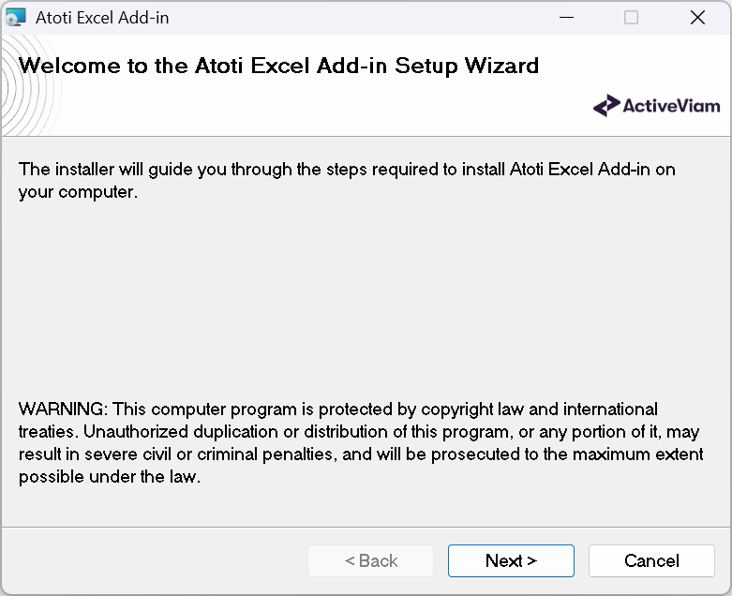Screen dimensions: 732x596
Task: Click the separator line above the buttons
Action: tap(366, 528)
